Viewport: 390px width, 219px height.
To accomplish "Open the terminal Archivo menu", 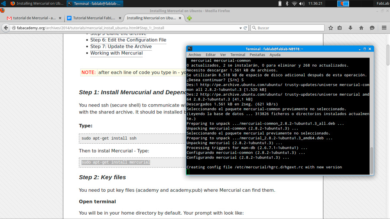I will tap(195, 55).
